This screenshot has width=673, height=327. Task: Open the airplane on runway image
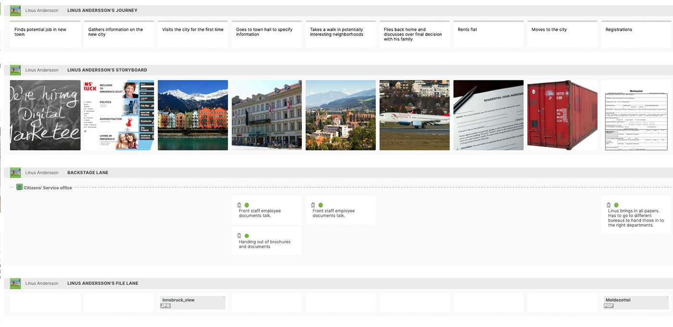coord(414,115)
